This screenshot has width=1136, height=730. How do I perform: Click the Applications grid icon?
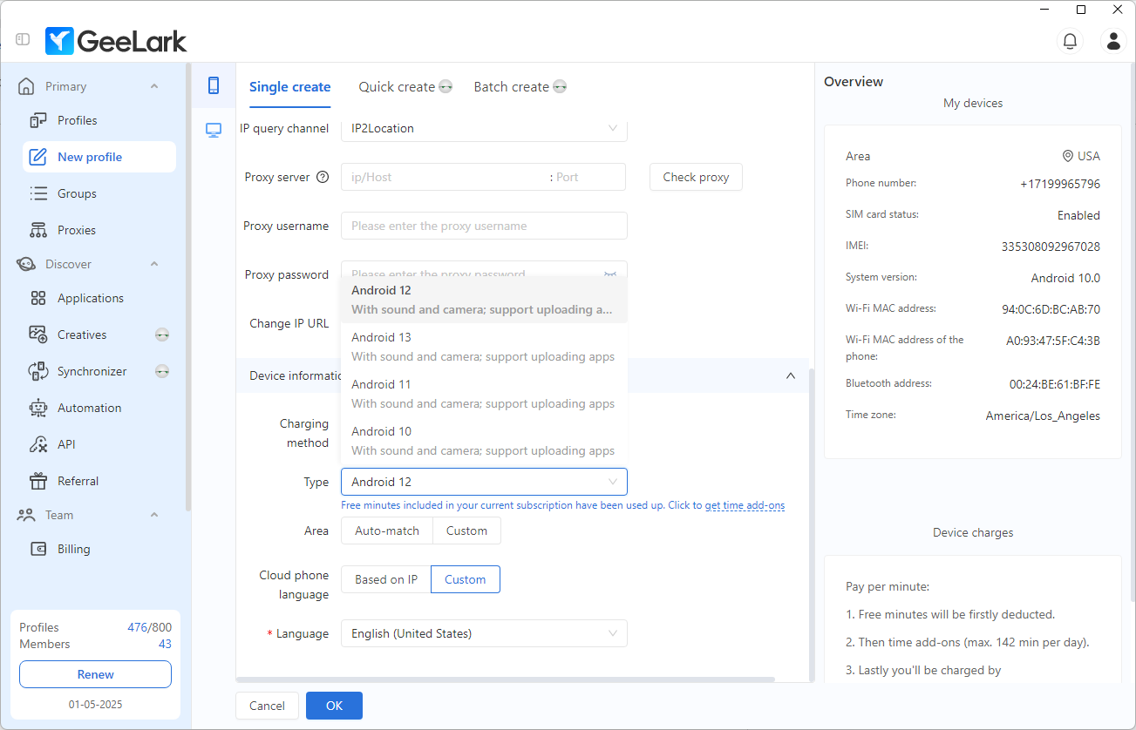pos(38,298)
